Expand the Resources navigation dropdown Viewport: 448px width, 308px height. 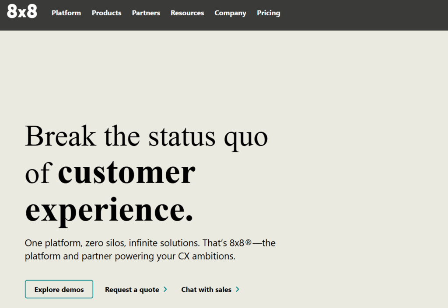[x=187, y=13]
